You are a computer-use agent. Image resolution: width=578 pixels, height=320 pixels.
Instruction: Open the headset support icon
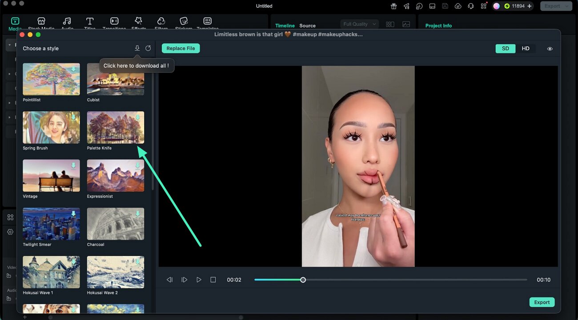coord(471,6)
